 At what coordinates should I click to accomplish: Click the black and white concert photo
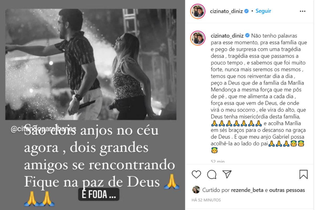click(x=91, y=64)
